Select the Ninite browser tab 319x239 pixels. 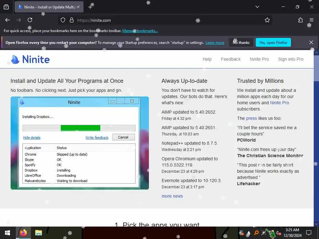click(49, 7)
